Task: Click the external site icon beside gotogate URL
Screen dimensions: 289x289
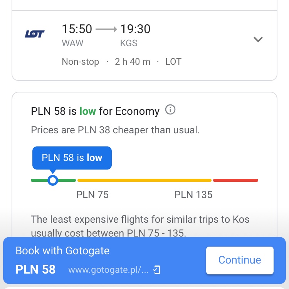Action: pos(157,270)
